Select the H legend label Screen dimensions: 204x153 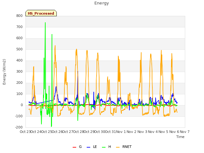[110, 147]
